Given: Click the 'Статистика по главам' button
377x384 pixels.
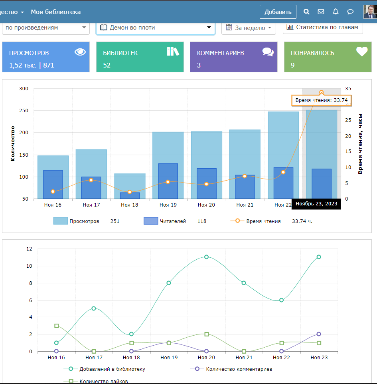Looking at the screenshot, I should pos(323,27).
